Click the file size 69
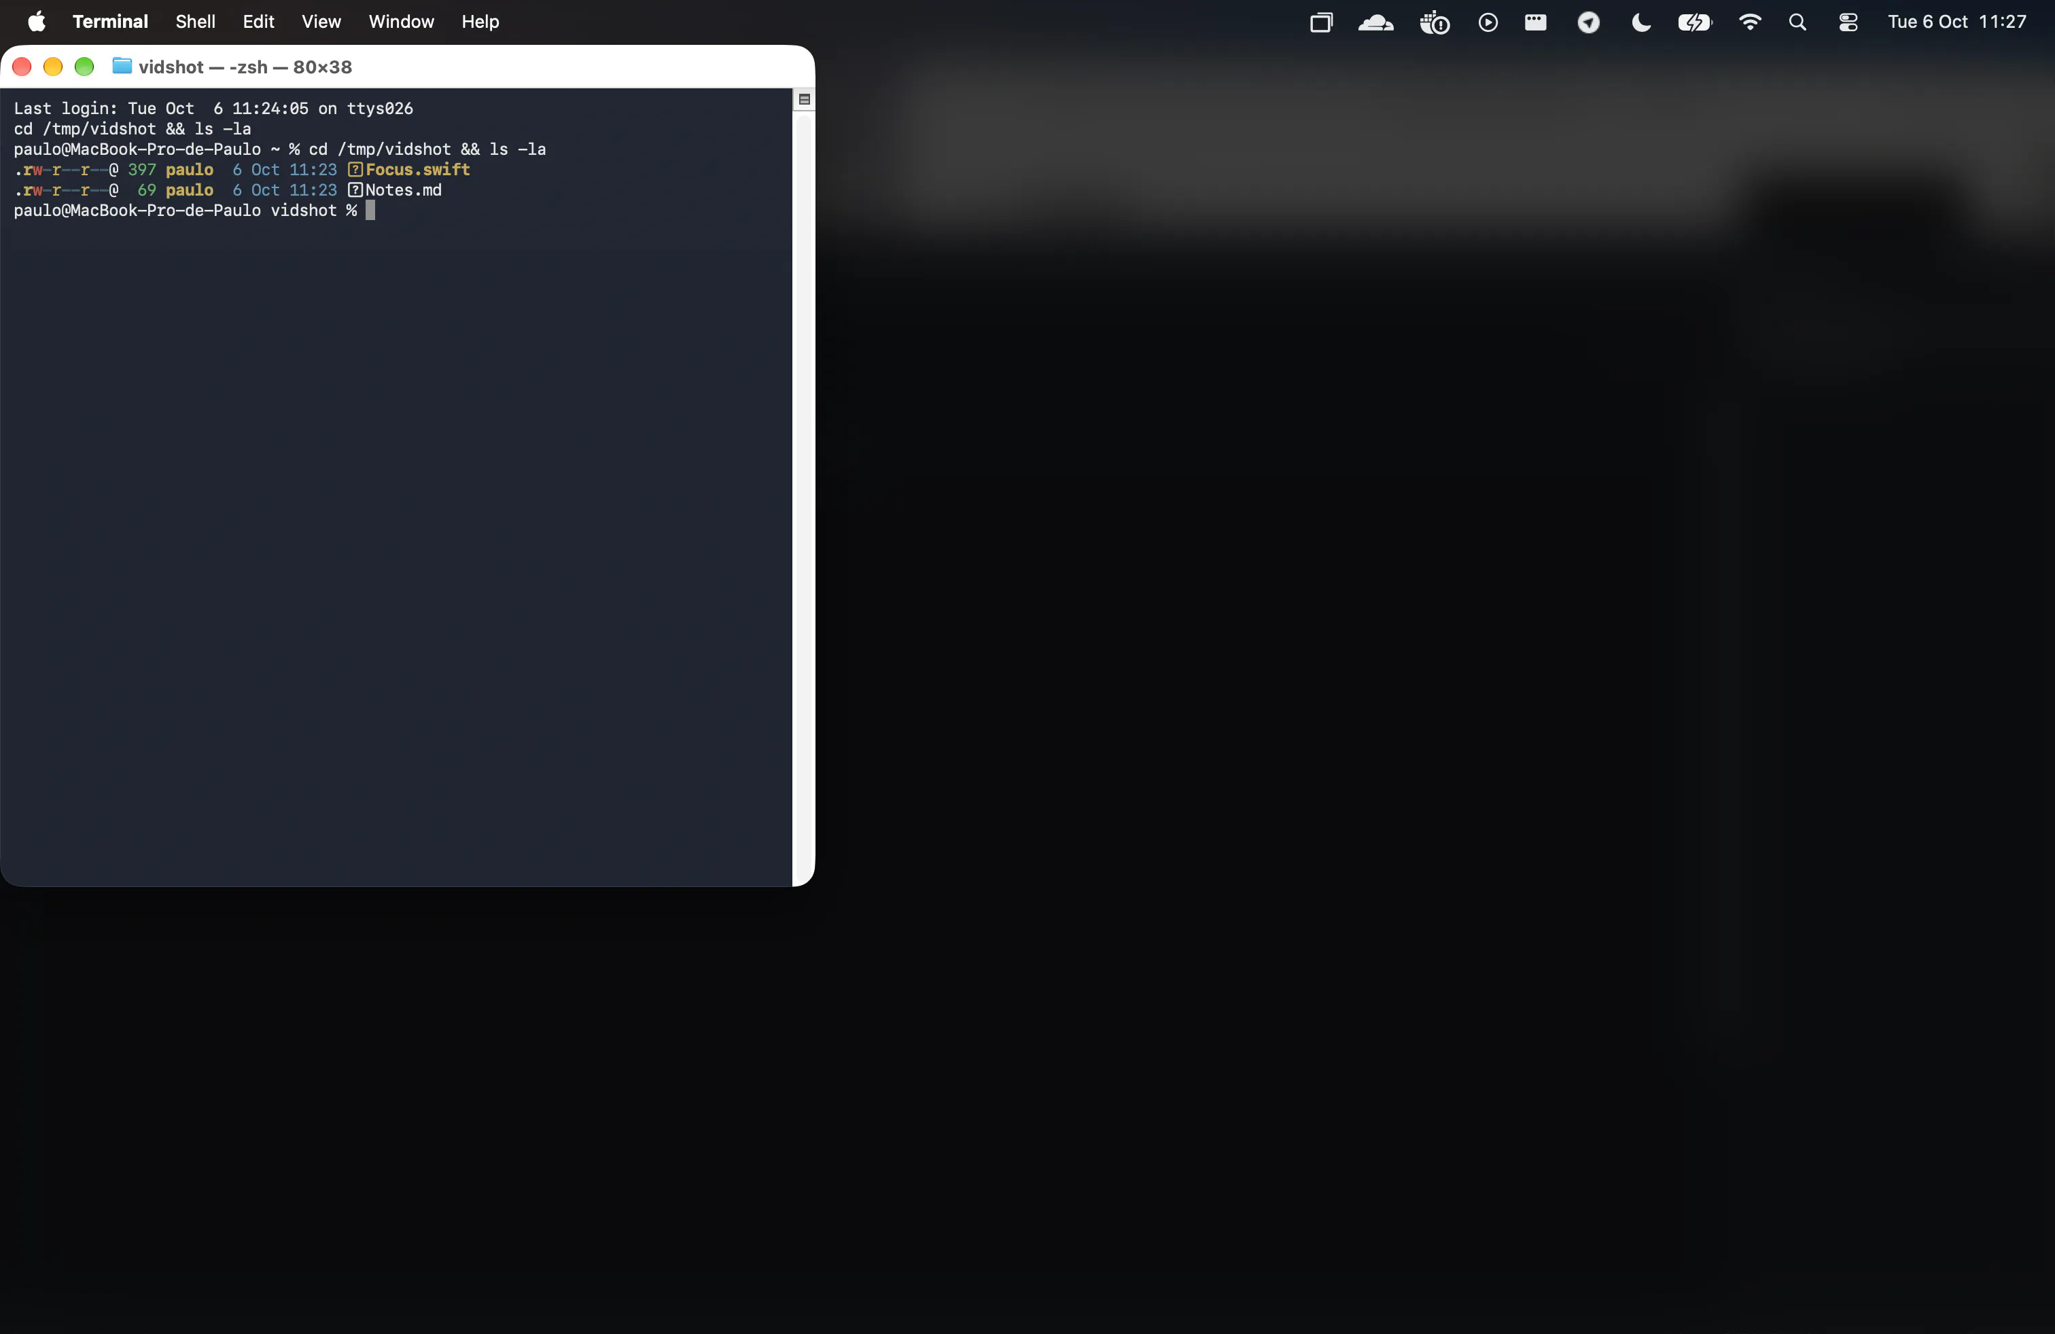 (x=147, y=190)
